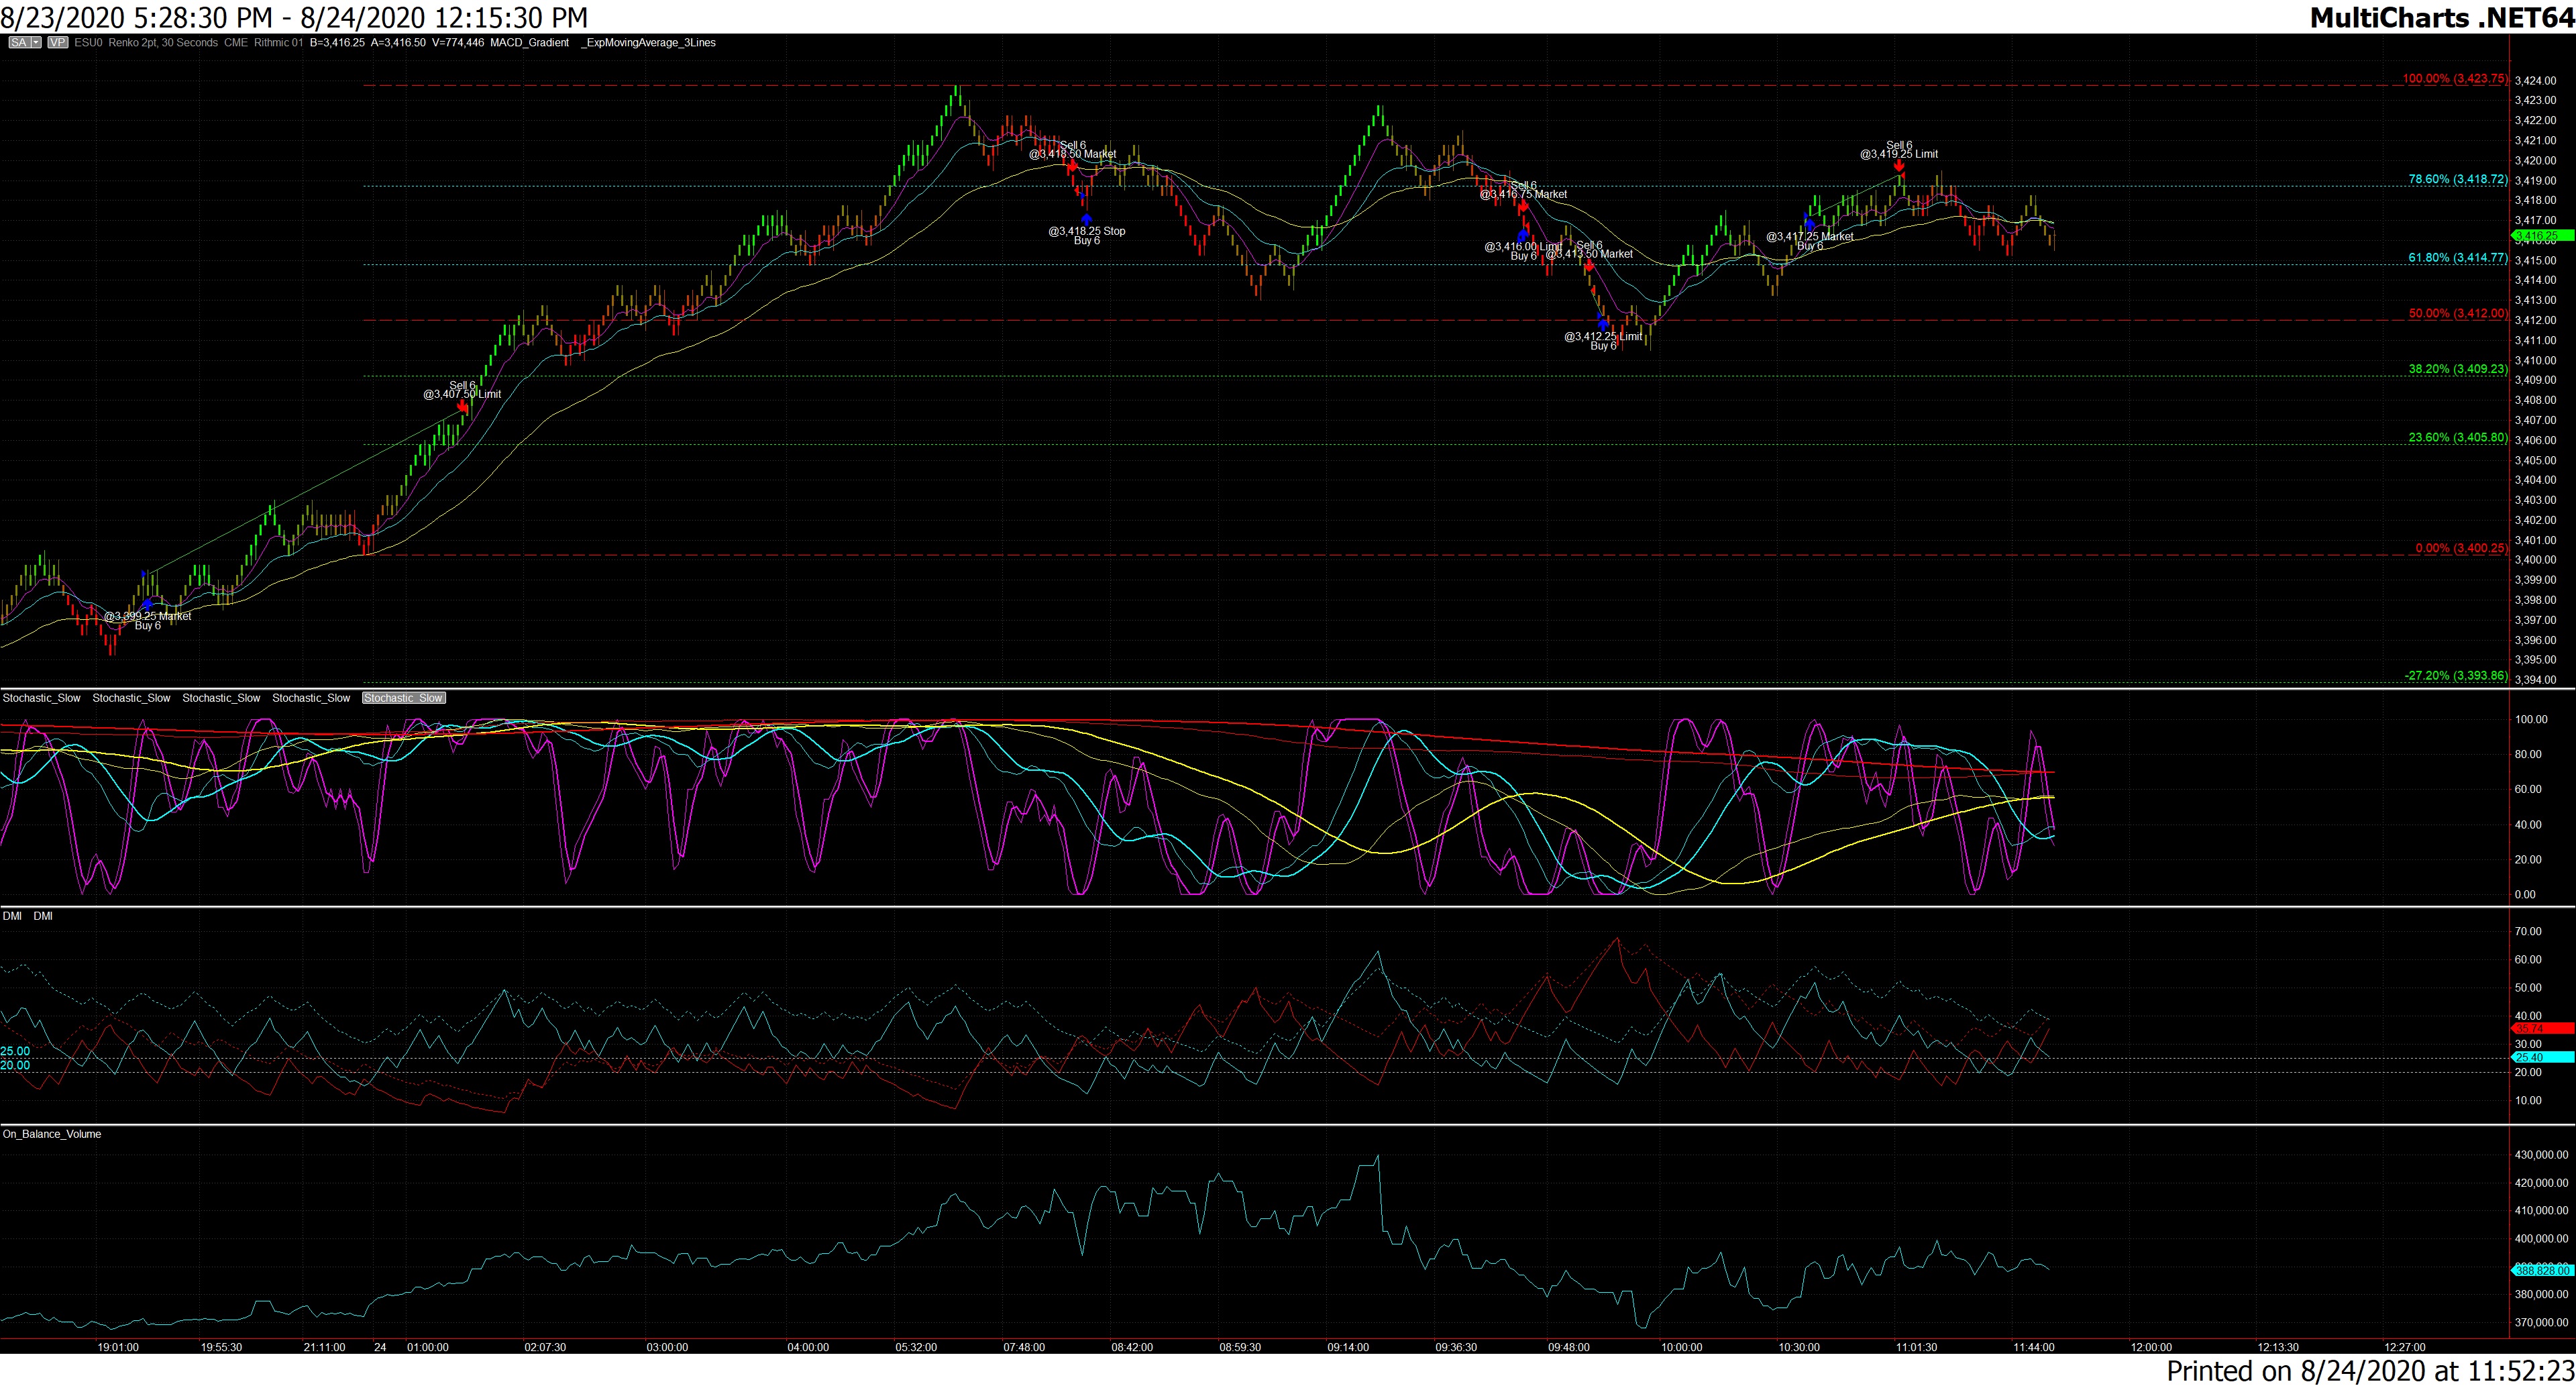2576x1386 pixels.
Task: Click the A=3,416.50 ask value
Action: [398, 43]
